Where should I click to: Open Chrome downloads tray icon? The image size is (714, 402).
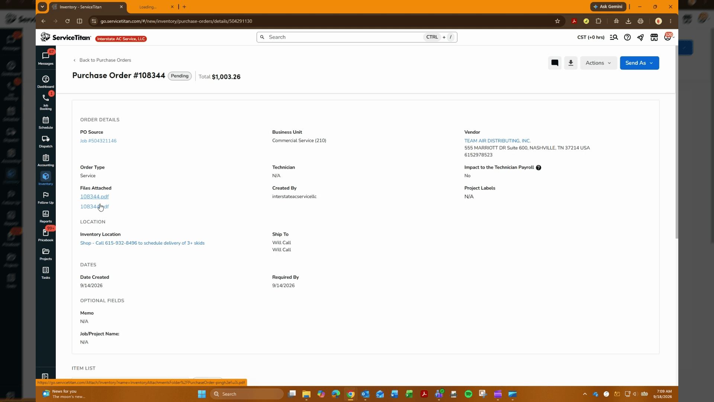628,21
